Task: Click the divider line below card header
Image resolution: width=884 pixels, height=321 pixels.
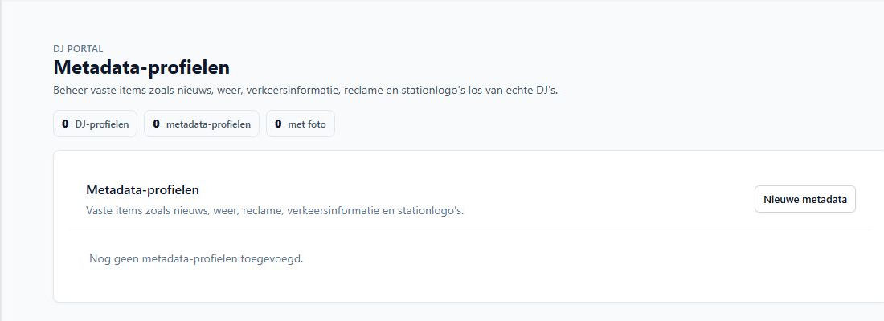Action: (470, 230)
